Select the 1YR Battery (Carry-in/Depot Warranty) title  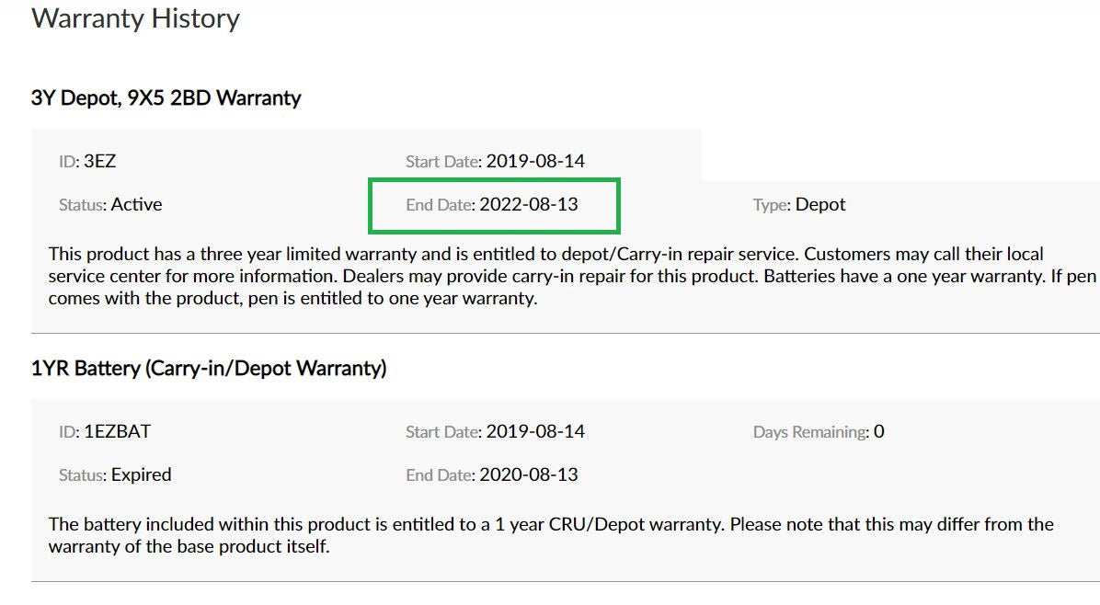pos(209,370)
